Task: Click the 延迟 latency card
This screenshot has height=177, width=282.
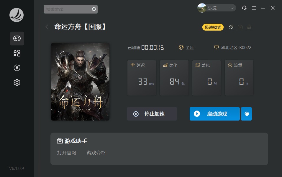Action: point(142,78)
